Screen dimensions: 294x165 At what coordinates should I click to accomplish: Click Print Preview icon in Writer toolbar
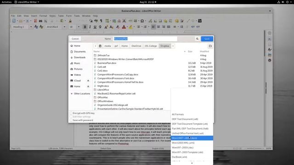(45, 21)
